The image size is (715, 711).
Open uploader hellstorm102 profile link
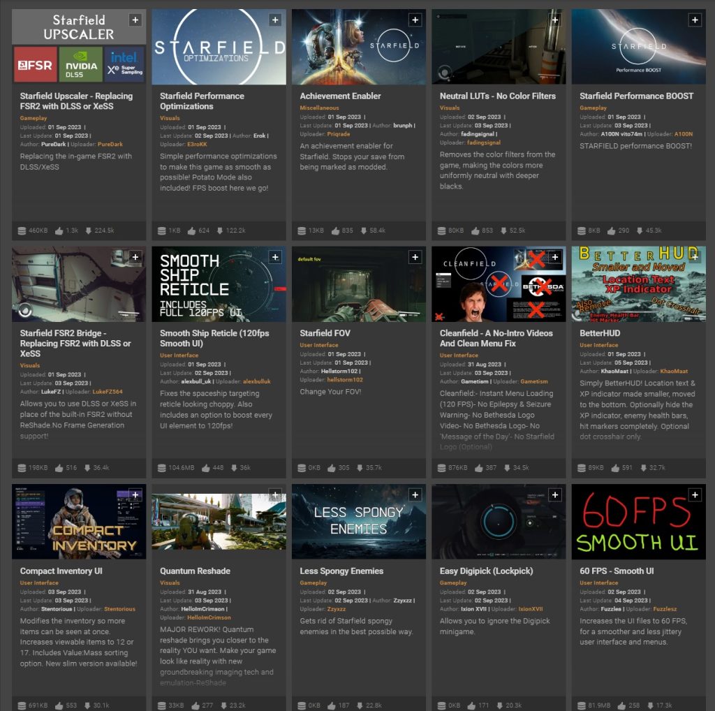(345, 380)
